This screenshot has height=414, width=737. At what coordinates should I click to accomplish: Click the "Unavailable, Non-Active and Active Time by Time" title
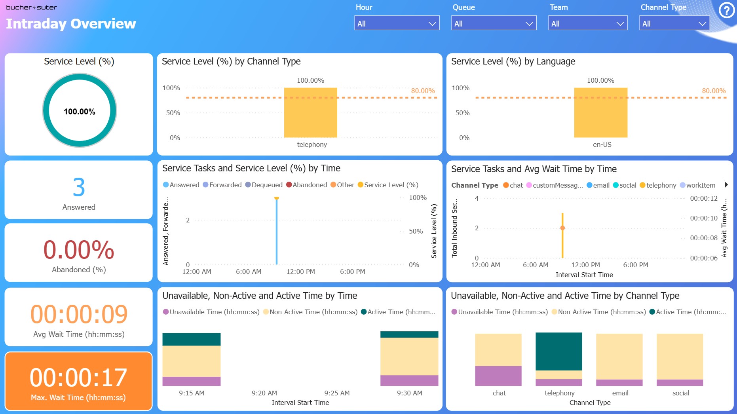(260, 296)
